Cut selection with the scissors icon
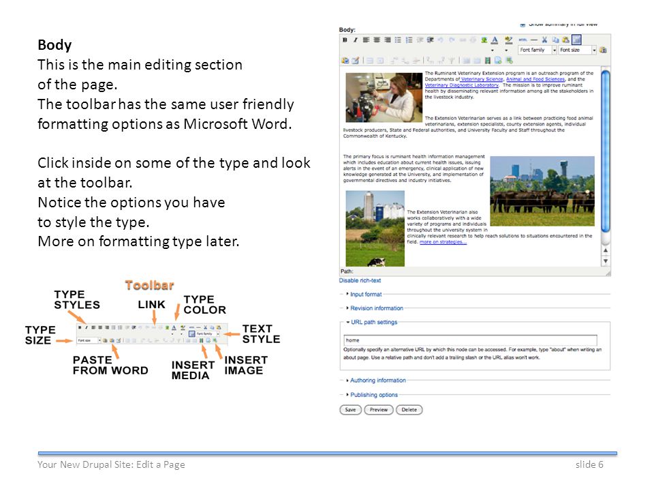This screenshot has height=491, width=654. 544,40
